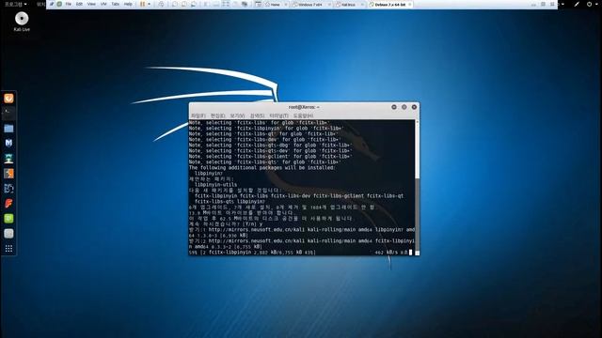Click the revert snapshot toolbar icon
Viewport: 602px width, 338px height.
[x=184, y=4]
